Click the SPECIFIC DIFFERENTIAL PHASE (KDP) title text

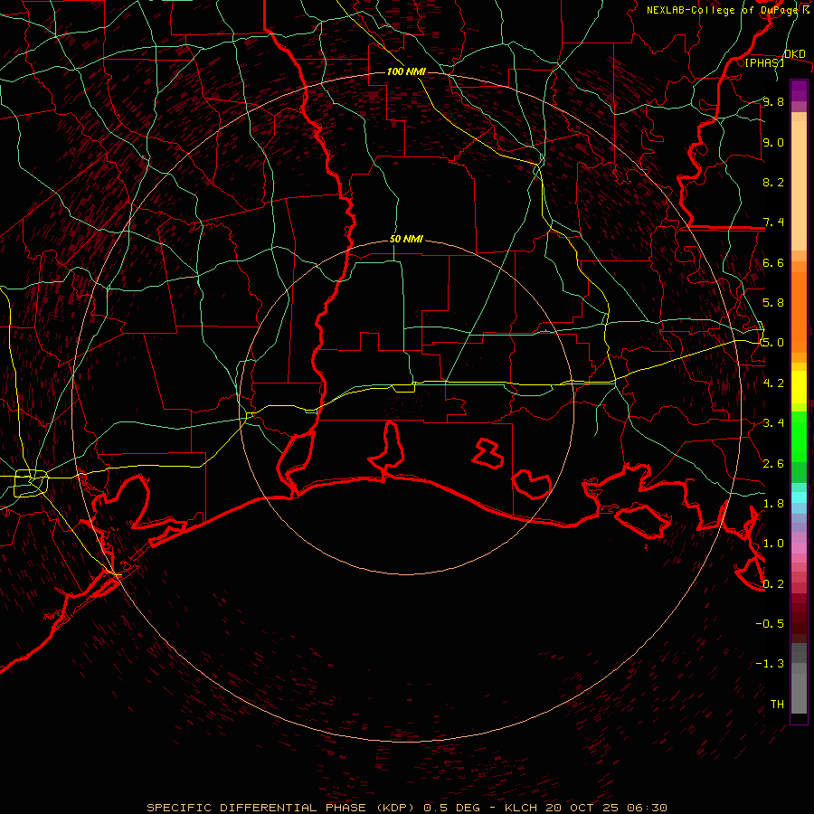tap(281, 808)
